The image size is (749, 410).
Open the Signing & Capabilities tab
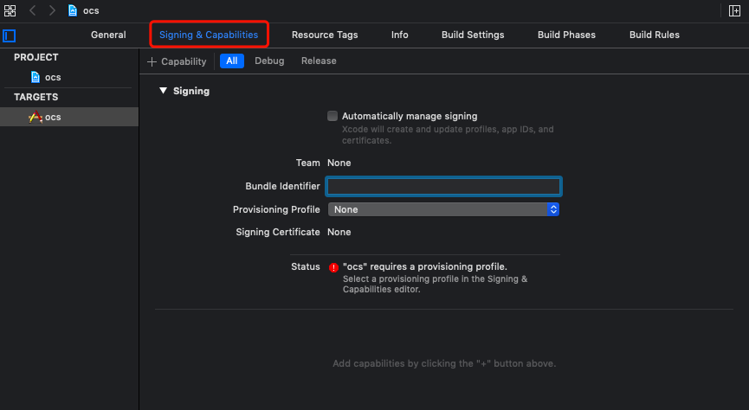pyautogui.click(x=209, y=35)
